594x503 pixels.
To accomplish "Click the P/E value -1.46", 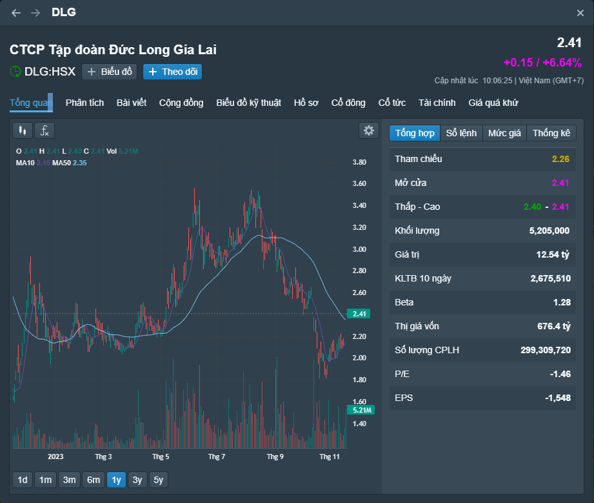I will coord(560,374).
